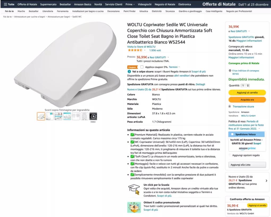Check Aggiungi opzioni regalo
The image size is (271, 217).
click(x=230, y=155)
